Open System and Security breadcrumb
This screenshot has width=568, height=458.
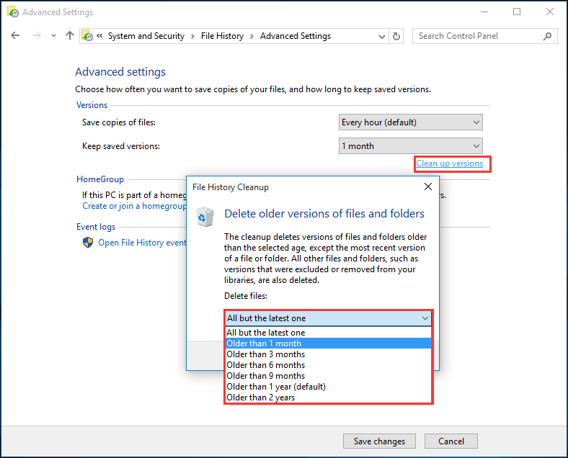146,36
